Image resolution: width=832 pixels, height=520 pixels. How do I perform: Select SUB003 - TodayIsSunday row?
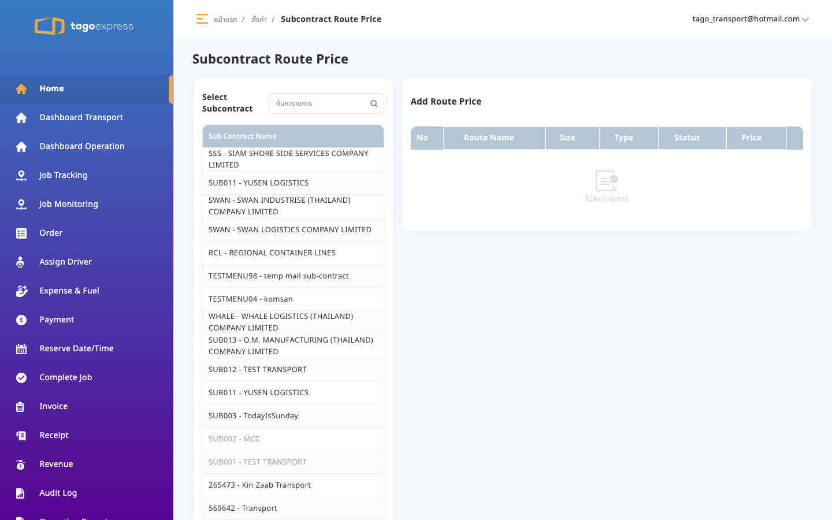(293, 416)
